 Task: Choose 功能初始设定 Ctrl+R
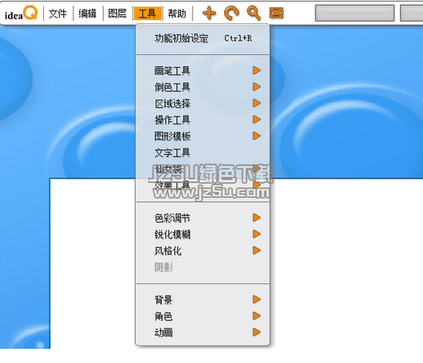[x=203, y=38]
